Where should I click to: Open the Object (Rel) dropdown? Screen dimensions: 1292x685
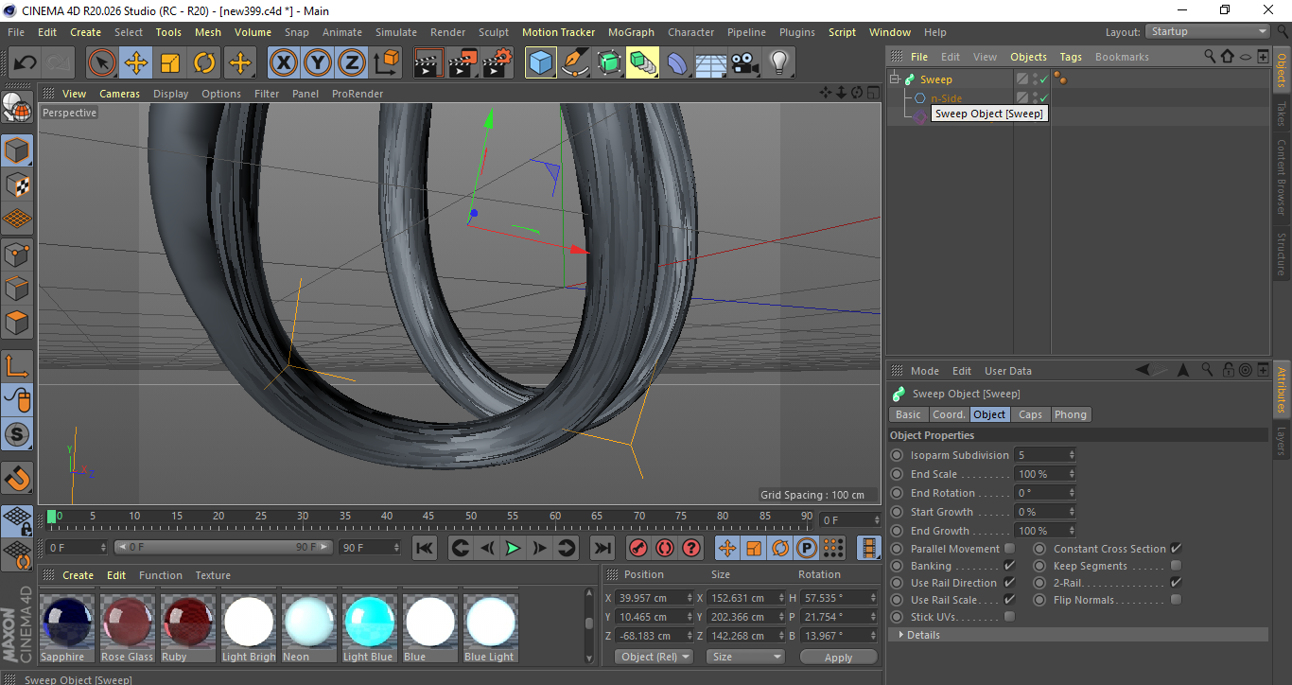[x=654, y=657]
